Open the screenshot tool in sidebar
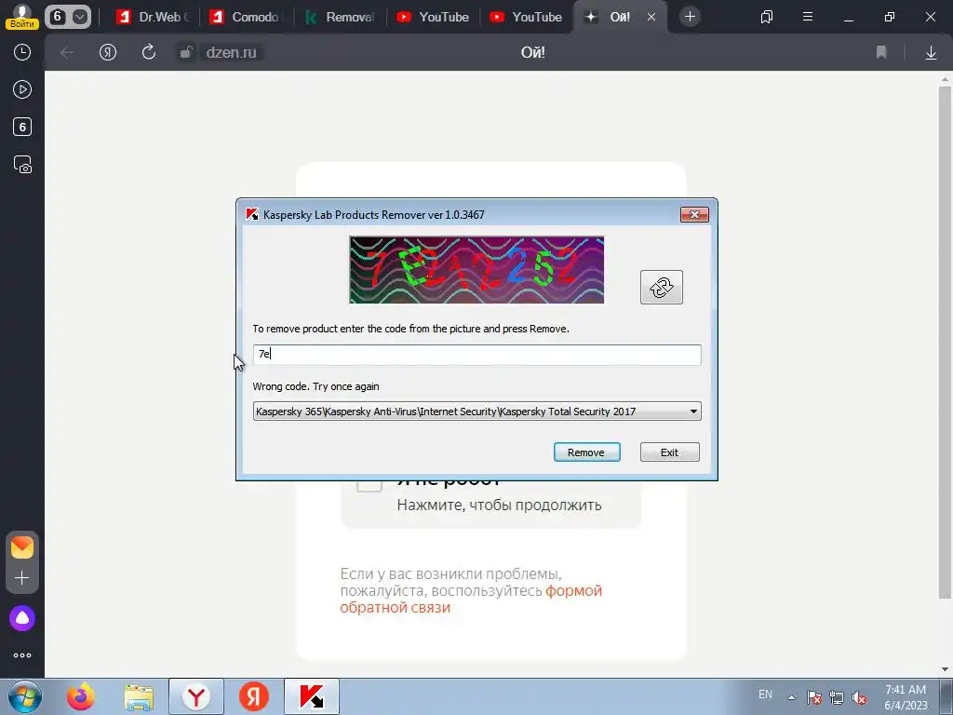The width and height of the screenshot is (953, 715). tap(22, 165)
